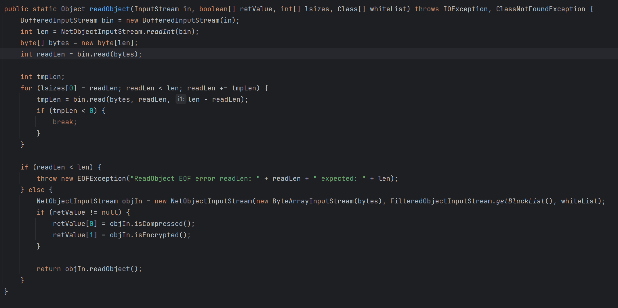Click the EOFException class name
Image resolution: width=618 pixels, height=308 pixels.
102,178
